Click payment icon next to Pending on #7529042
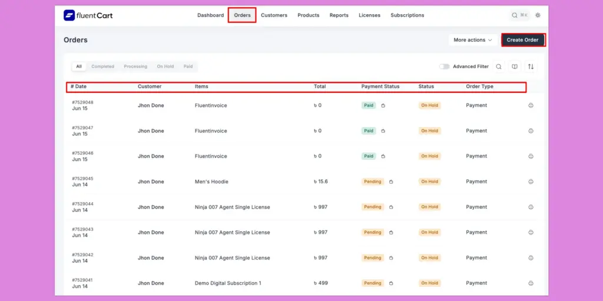 (391, 257)
